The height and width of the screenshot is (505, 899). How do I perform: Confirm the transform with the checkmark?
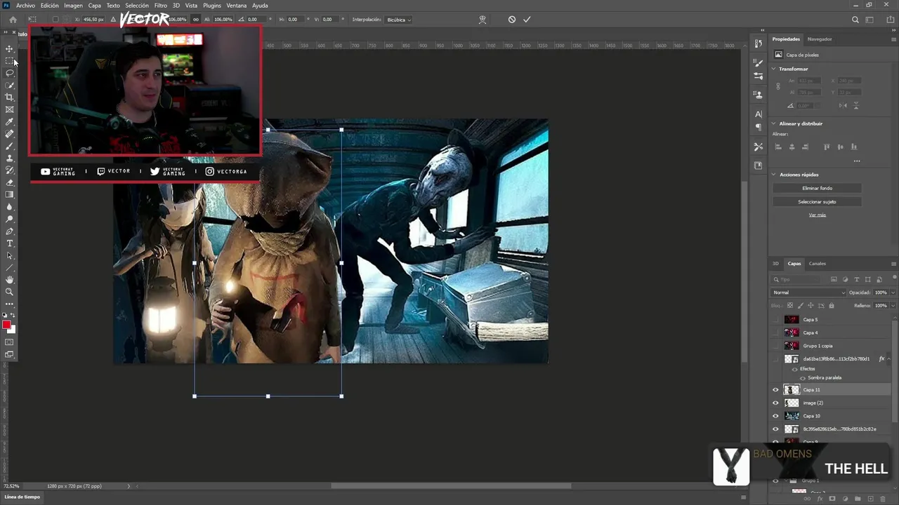(527, 20)
